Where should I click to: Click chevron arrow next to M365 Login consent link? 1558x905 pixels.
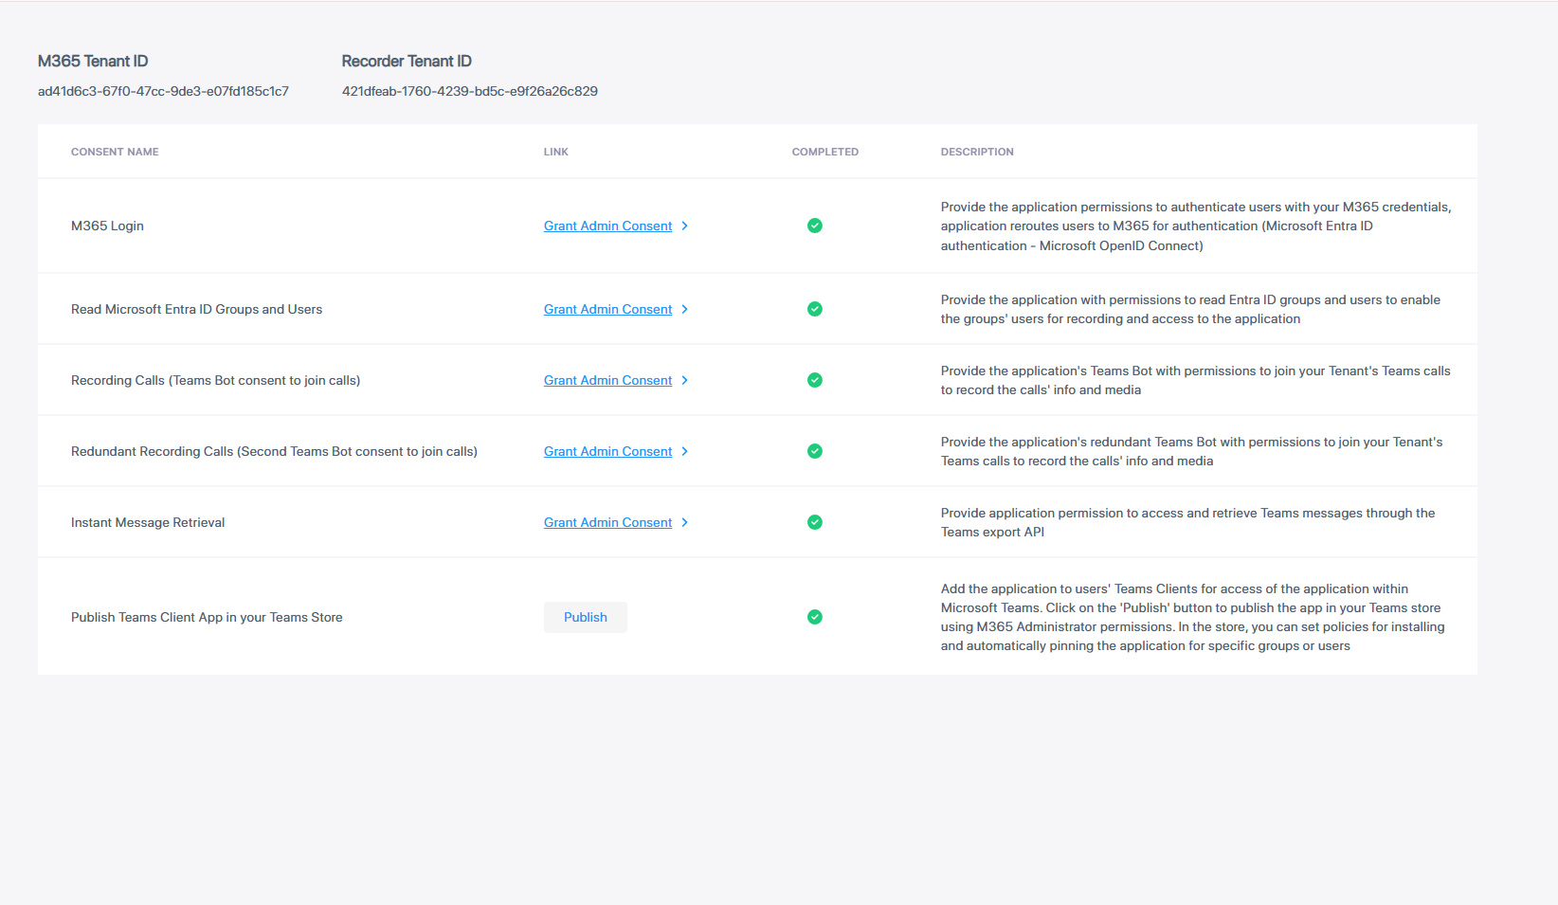pyautogui.click(x=684, y=226)
